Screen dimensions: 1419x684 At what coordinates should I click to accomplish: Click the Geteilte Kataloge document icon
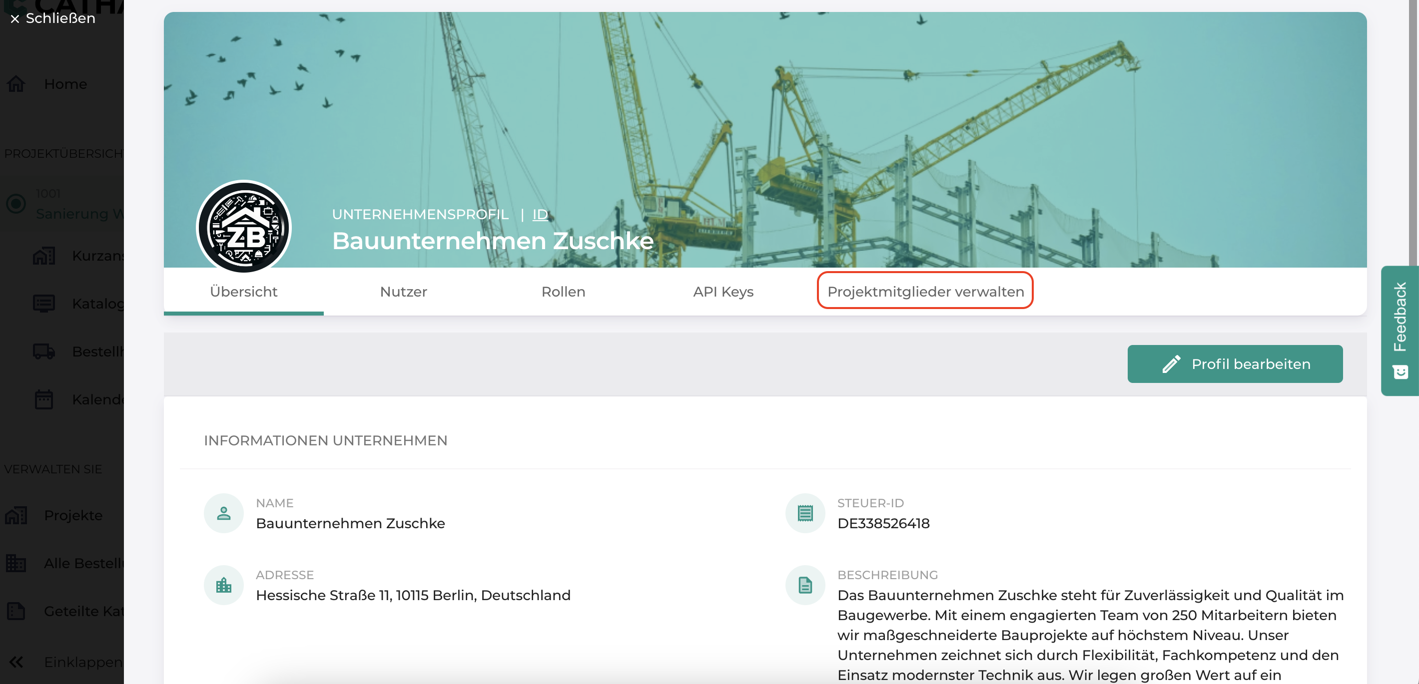(x=16, y=611)
